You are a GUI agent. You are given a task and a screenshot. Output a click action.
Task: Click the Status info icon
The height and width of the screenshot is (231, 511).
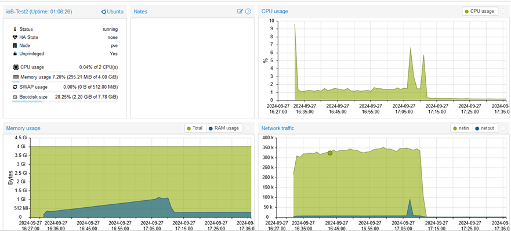tap(15, 29)
